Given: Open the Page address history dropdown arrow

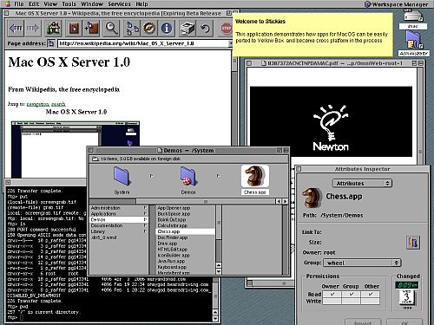Looking at the screenshot, I should pos(230,43).
